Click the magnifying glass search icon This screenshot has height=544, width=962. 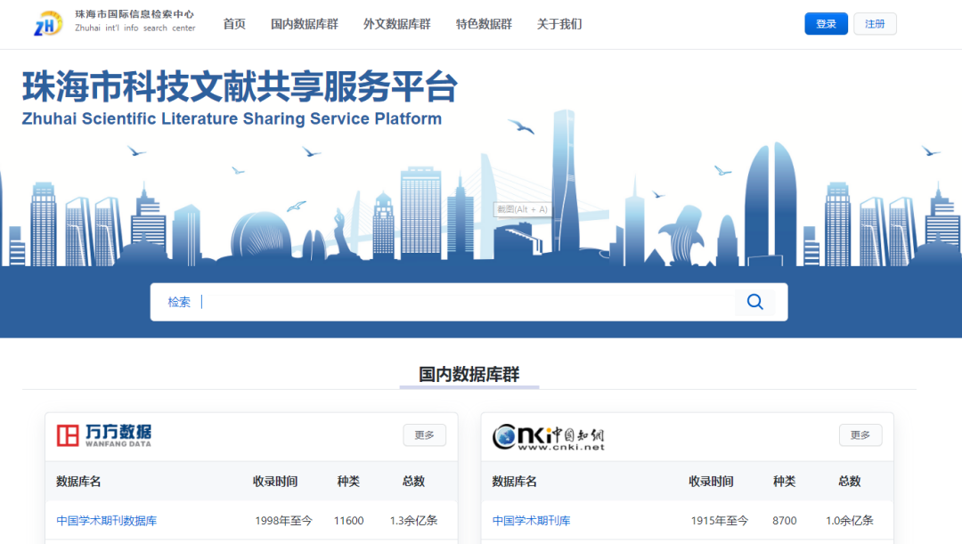tap(755, 302)
